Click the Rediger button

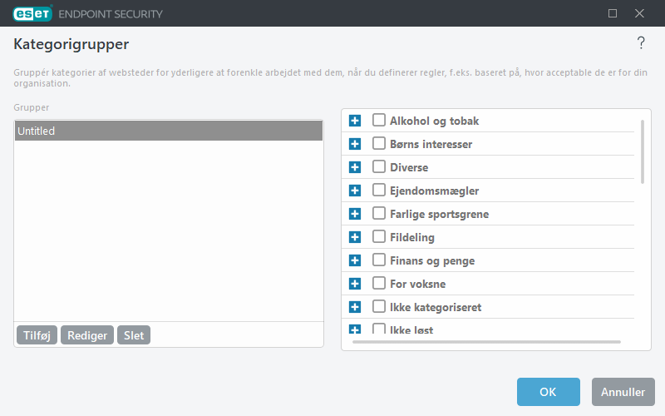(87, 335)
